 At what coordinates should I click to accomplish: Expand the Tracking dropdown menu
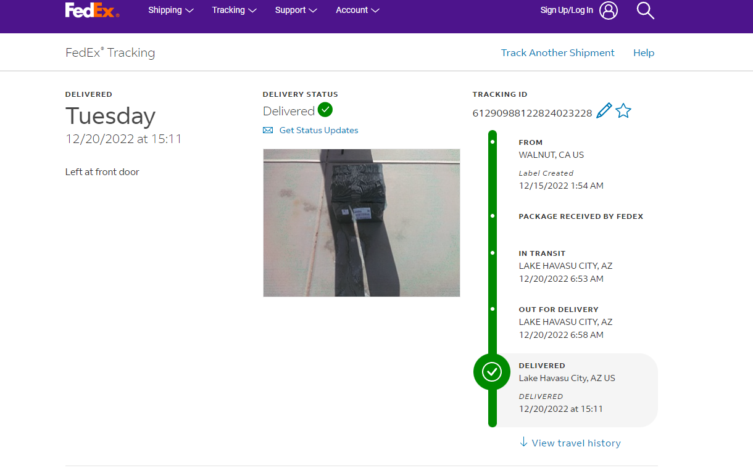click(234, 10)
